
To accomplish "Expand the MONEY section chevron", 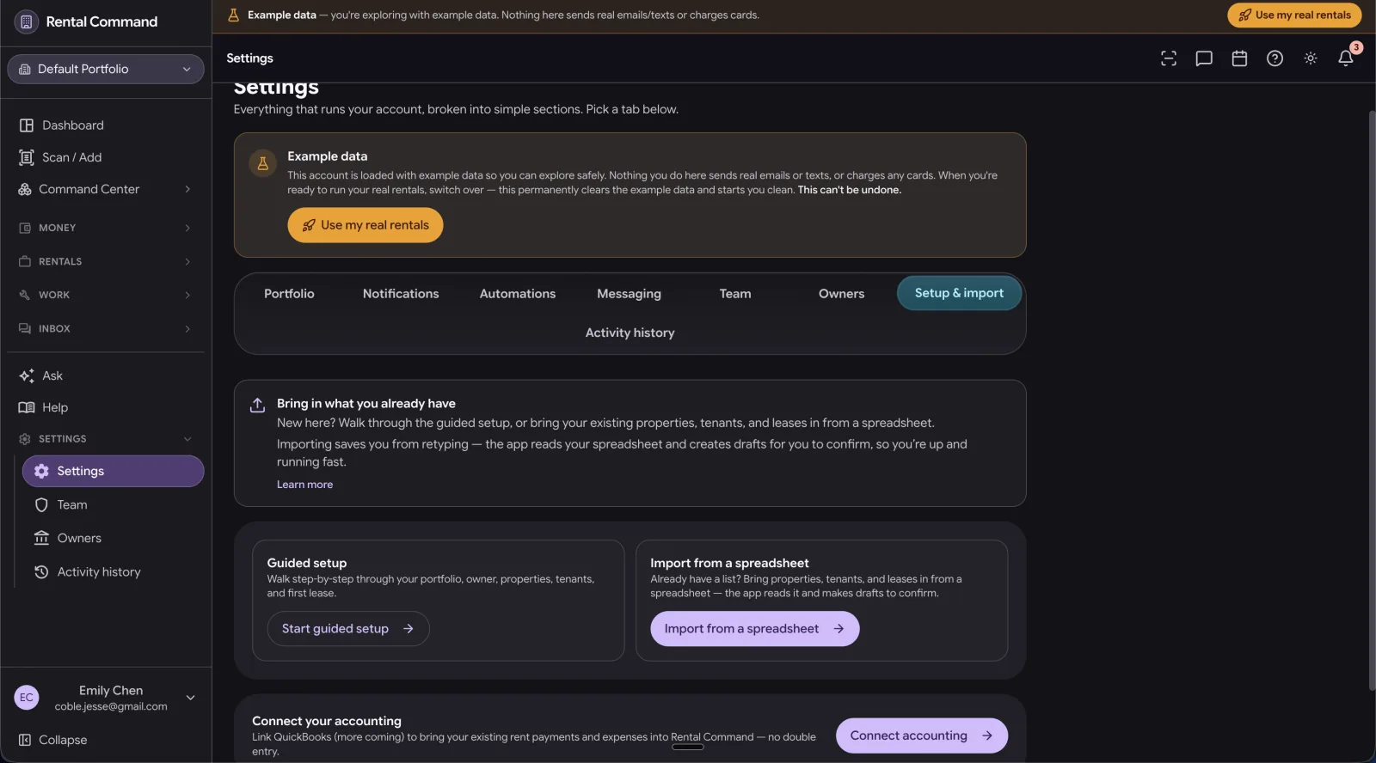I will coord(187,228).
